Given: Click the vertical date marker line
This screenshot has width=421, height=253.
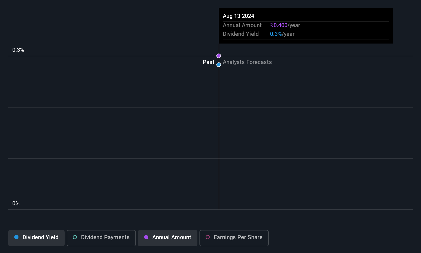Looking at the screenshot, I should click(219, 133).
